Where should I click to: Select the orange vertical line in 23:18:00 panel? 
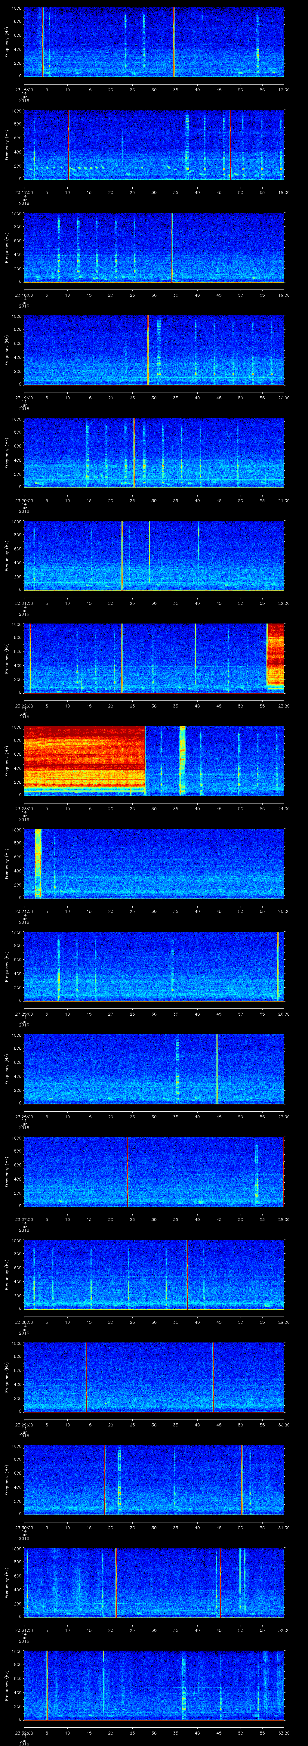[172, 247]
